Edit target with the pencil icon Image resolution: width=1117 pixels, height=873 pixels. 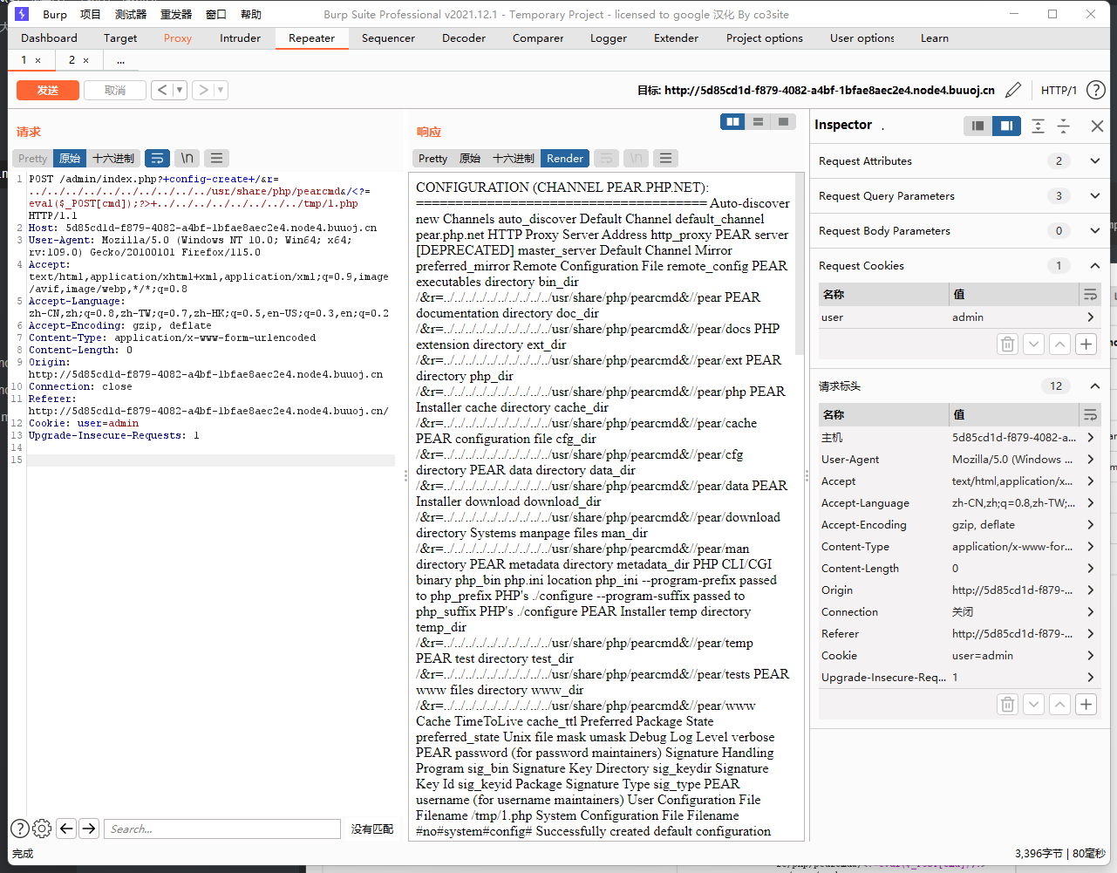pos(1013,90)
